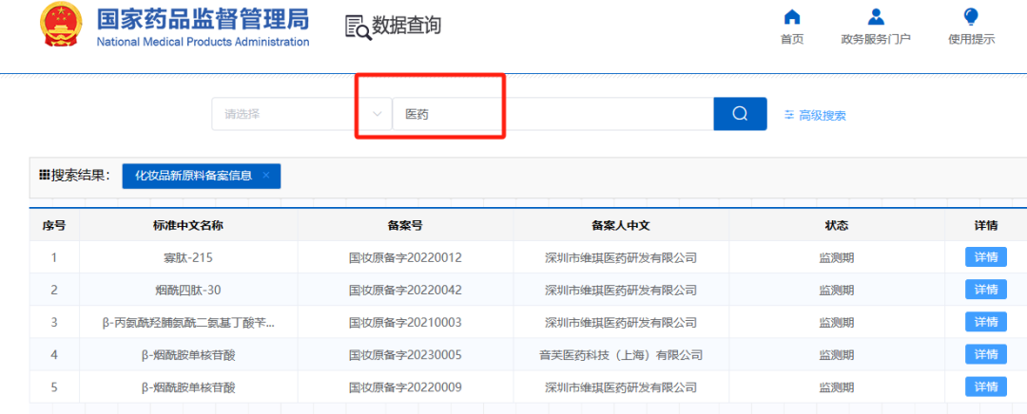Click the search input field containing 医药
Screen dimensions: 1027x414
tap(552, 114)
